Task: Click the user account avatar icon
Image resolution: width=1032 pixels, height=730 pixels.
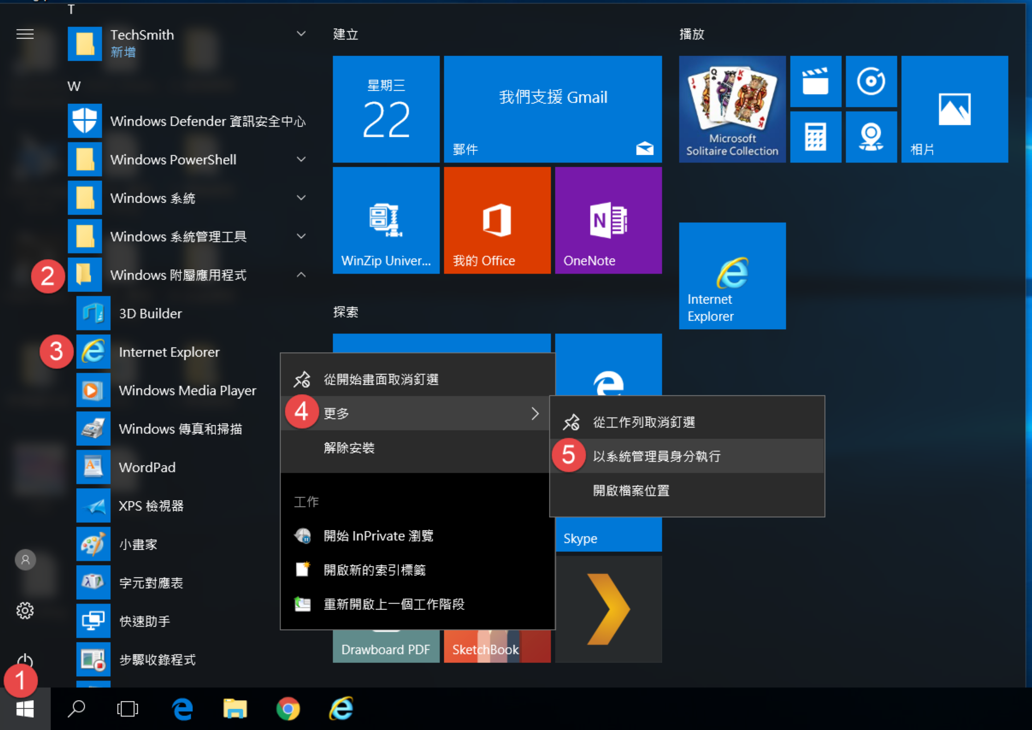Action: pos(26,560)
